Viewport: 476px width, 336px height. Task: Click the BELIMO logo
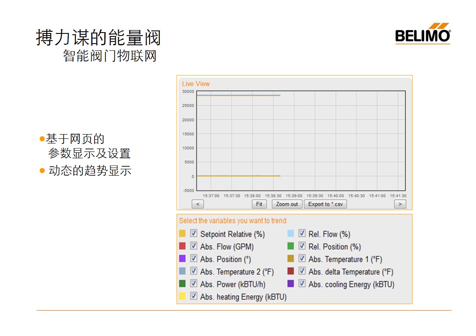tap(423, 34)
